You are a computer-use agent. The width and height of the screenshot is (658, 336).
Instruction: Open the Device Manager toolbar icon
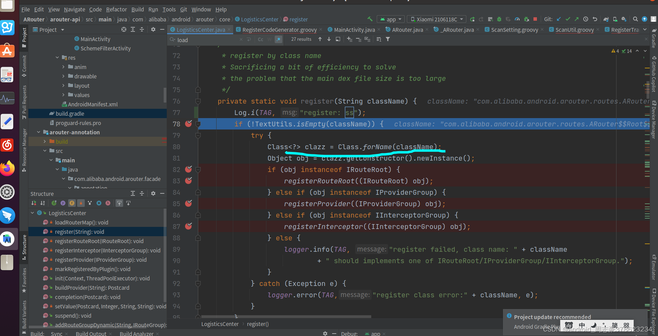coord(615,19)
